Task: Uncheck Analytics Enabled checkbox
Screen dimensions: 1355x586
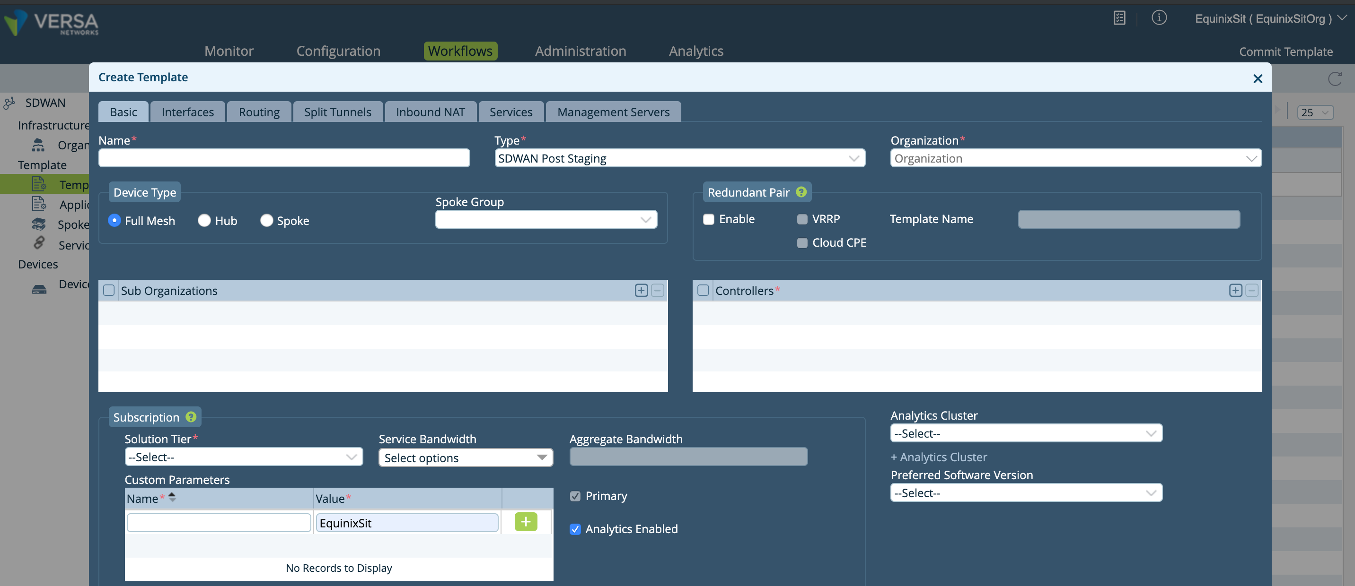Action: [x=575, y=529]
